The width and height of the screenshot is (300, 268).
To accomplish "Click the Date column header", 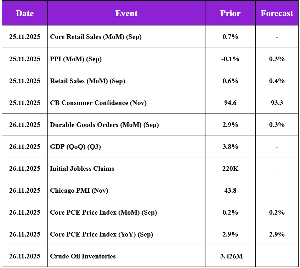I will tap(25, 13).
